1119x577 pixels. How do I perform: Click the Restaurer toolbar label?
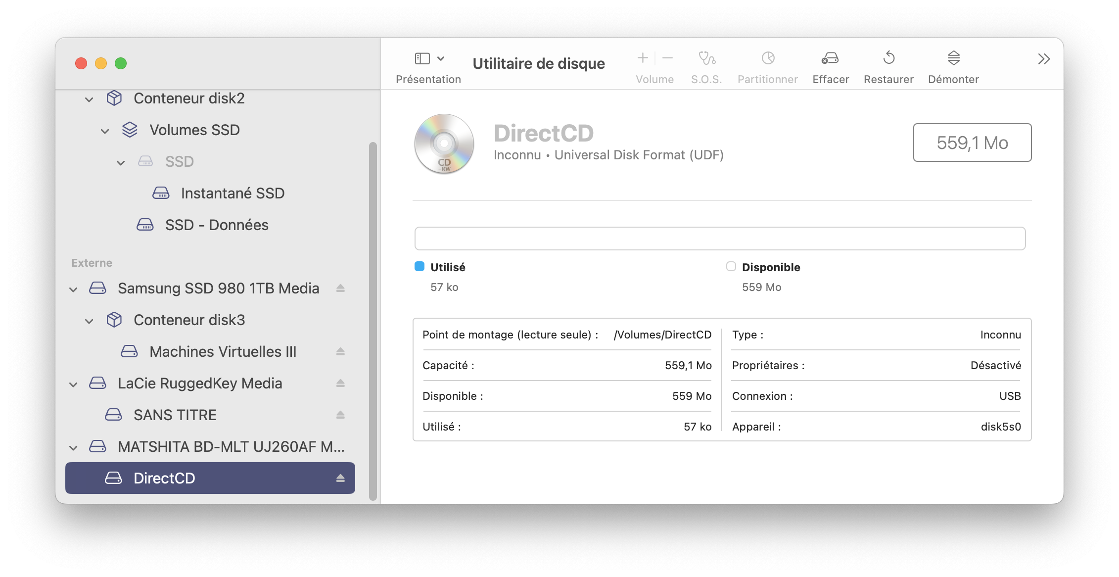click(x=888, y=79)
